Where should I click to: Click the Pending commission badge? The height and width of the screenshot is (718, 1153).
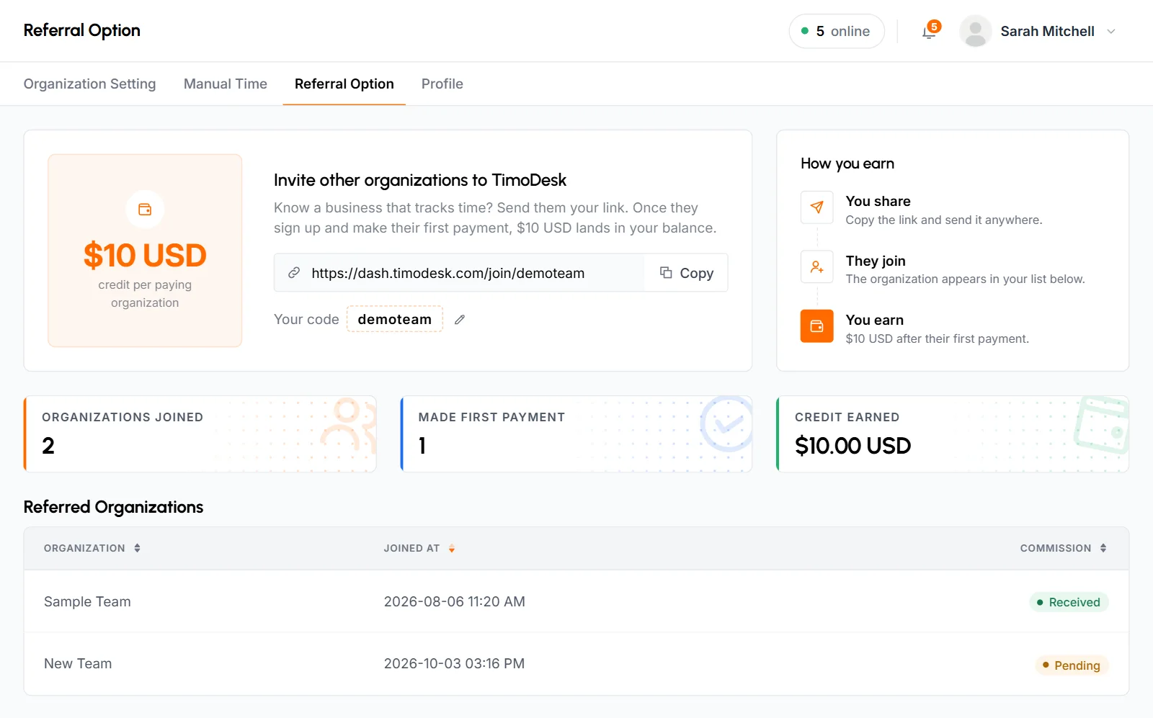1072,665
